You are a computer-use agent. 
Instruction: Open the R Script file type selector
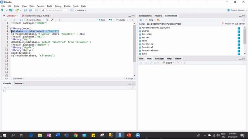click(x=130, y=78)
